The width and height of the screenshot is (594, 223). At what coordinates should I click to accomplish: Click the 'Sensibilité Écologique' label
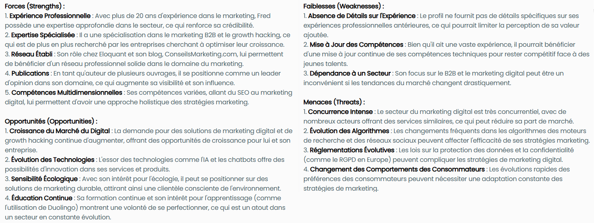44,179
